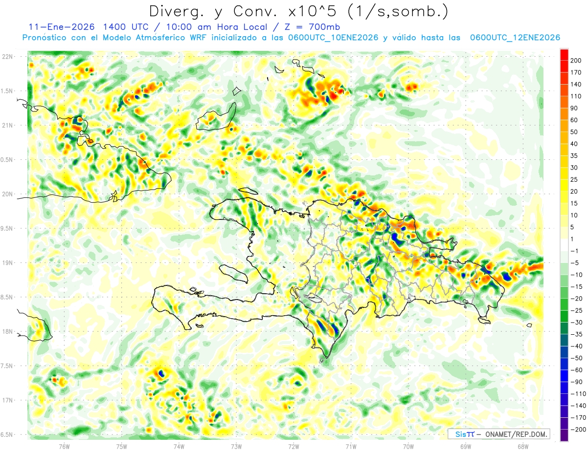The height and width of the screenshot is (453, 587).
Task: Click the latitude label '21N'
Action: coord(7,125)
